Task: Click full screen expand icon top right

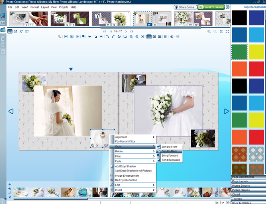Action: [227, 31]
